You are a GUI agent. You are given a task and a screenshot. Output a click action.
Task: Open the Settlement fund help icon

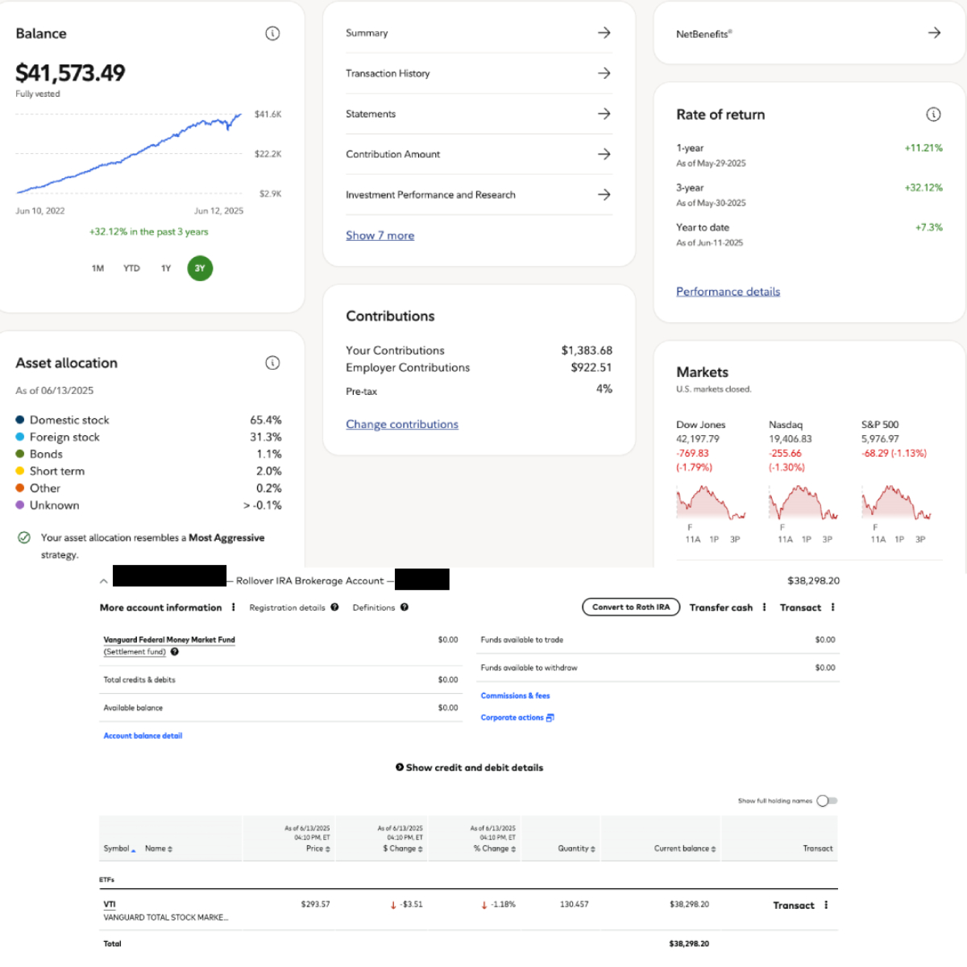pyautogui.click(x=174, y=652)
